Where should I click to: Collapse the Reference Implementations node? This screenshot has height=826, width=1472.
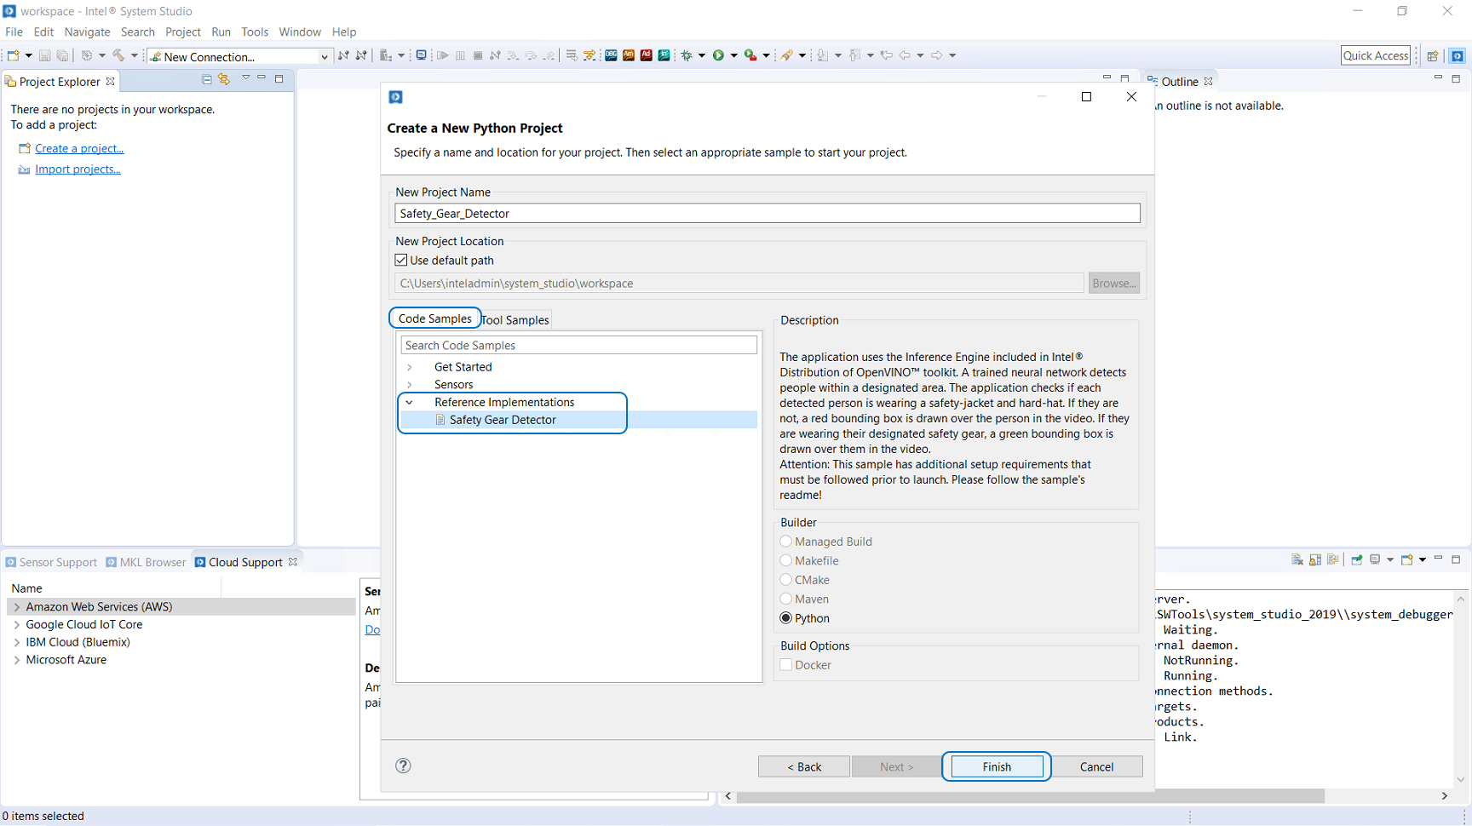click(x=410, y=402)
